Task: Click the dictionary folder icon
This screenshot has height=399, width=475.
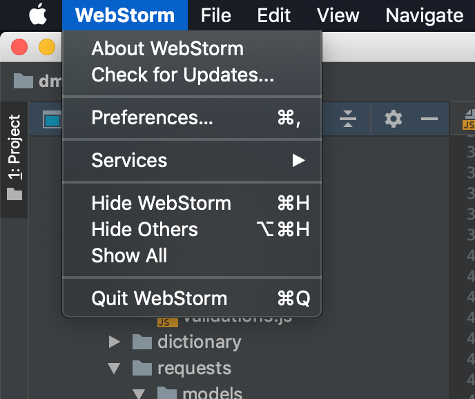Action: click(142, 342)
